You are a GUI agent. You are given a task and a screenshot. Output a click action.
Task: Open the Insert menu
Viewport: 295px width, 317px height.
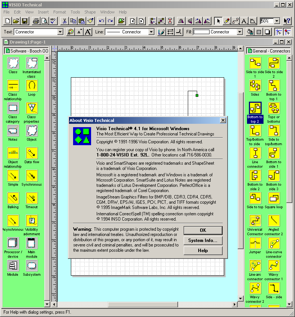click(43, 12)
